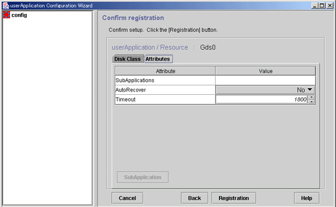
Task: Decrease Timeout with the down spinner arrow
Action: click(311, 102)
